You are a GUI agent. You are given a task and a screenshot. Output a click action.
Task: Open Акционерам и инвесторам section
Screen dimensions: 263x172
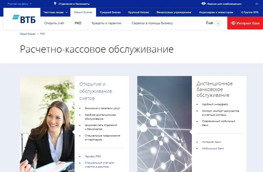[x=216, y=12]
